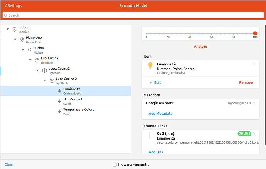Click the lightning icon next to sLucCucina2
This screenshot has height=169, width=266.
point(59,101)
